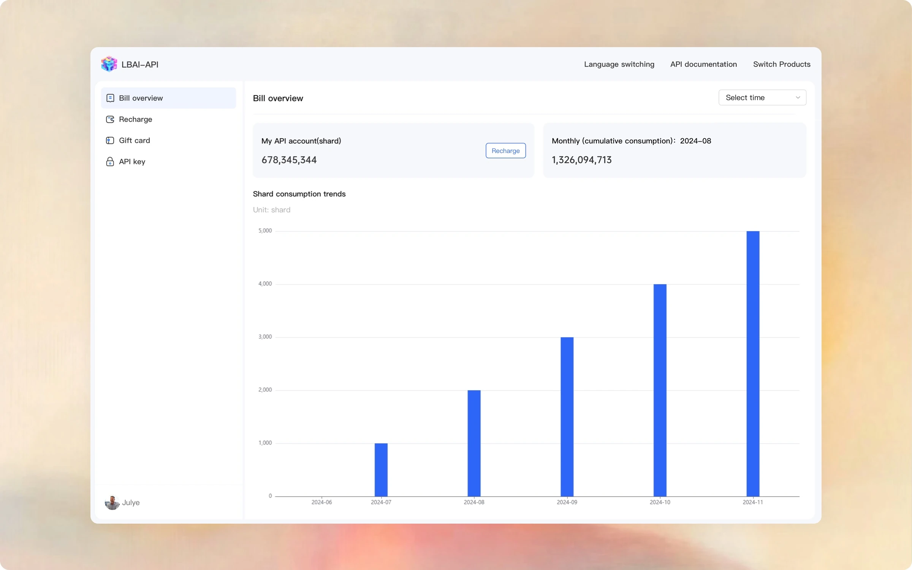Screen dimensions: 912x570
Task: Click the Bill overview sidebar icon
Action: [x=110, y=98]
